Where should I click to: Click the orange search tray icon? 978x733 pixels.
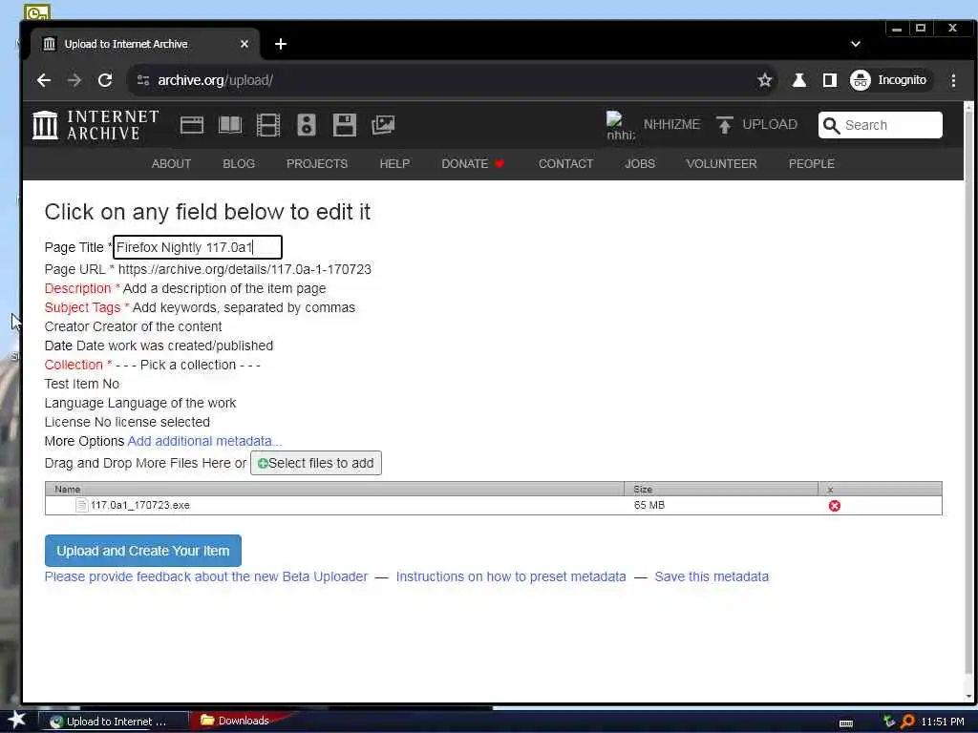(x=907, y=722)
